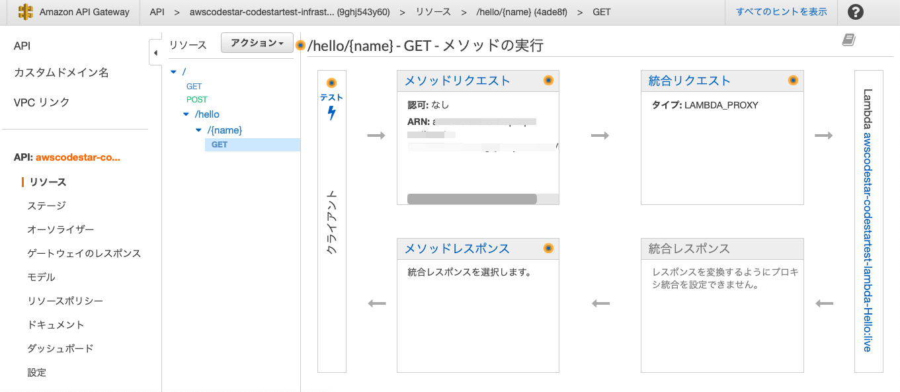This screenshot has width=900, height=392.
Task: Open モデル section
Action: [x=41, y=277]
